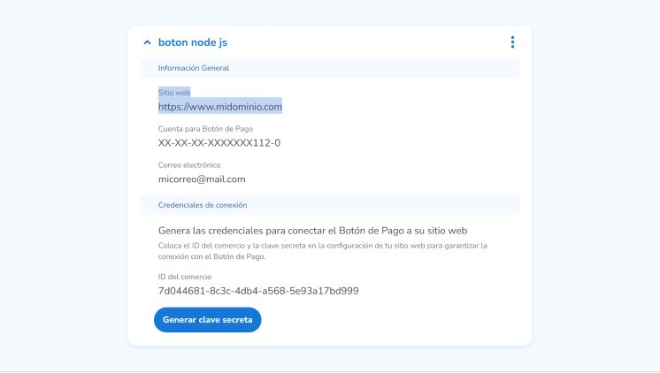Click the ID del comercio label

185,277
